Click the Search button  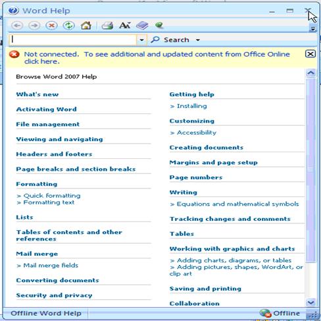tap(170, 40)
